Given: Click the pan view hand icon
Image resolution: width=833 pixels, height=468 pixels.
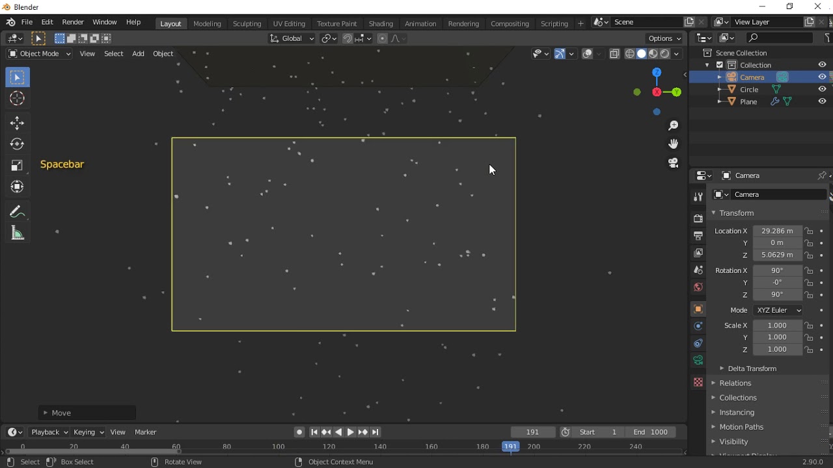Looking at the screenshot, I should (674, 144).
